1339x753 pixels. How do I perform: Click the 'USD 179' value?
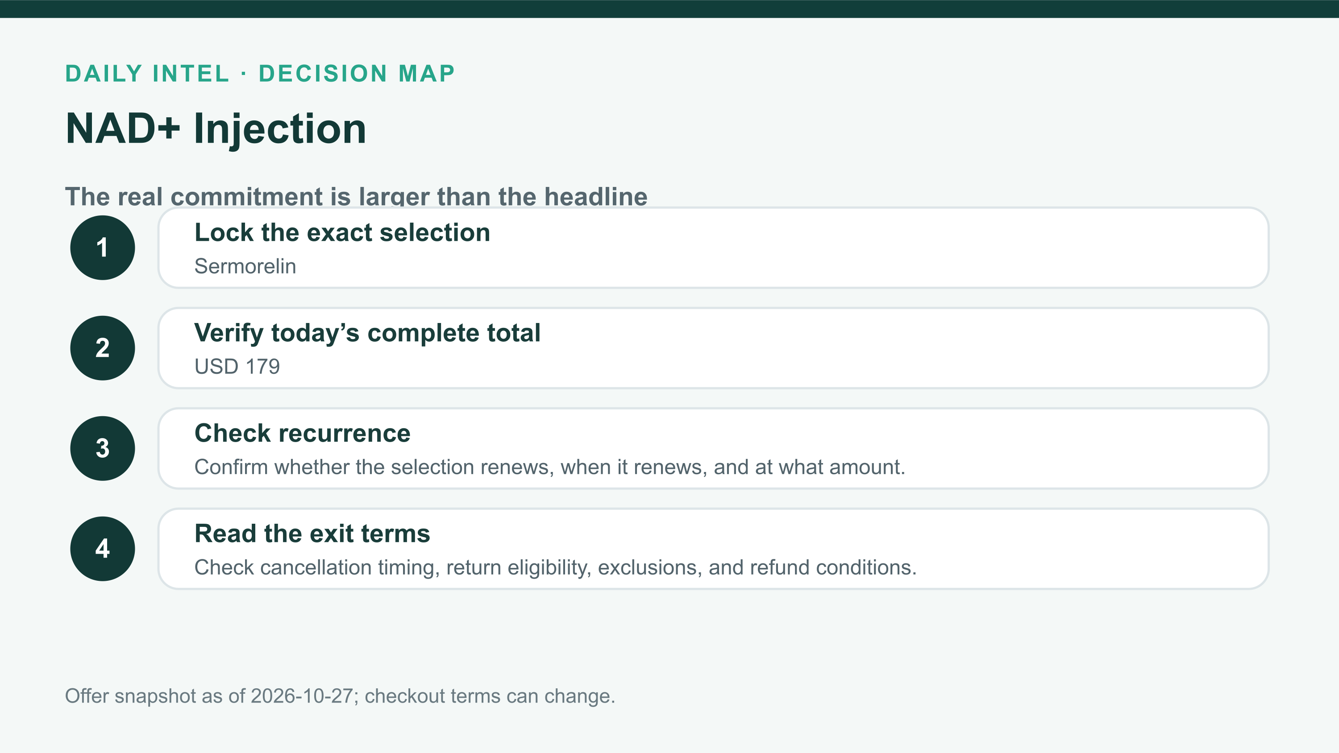(237, 366)
